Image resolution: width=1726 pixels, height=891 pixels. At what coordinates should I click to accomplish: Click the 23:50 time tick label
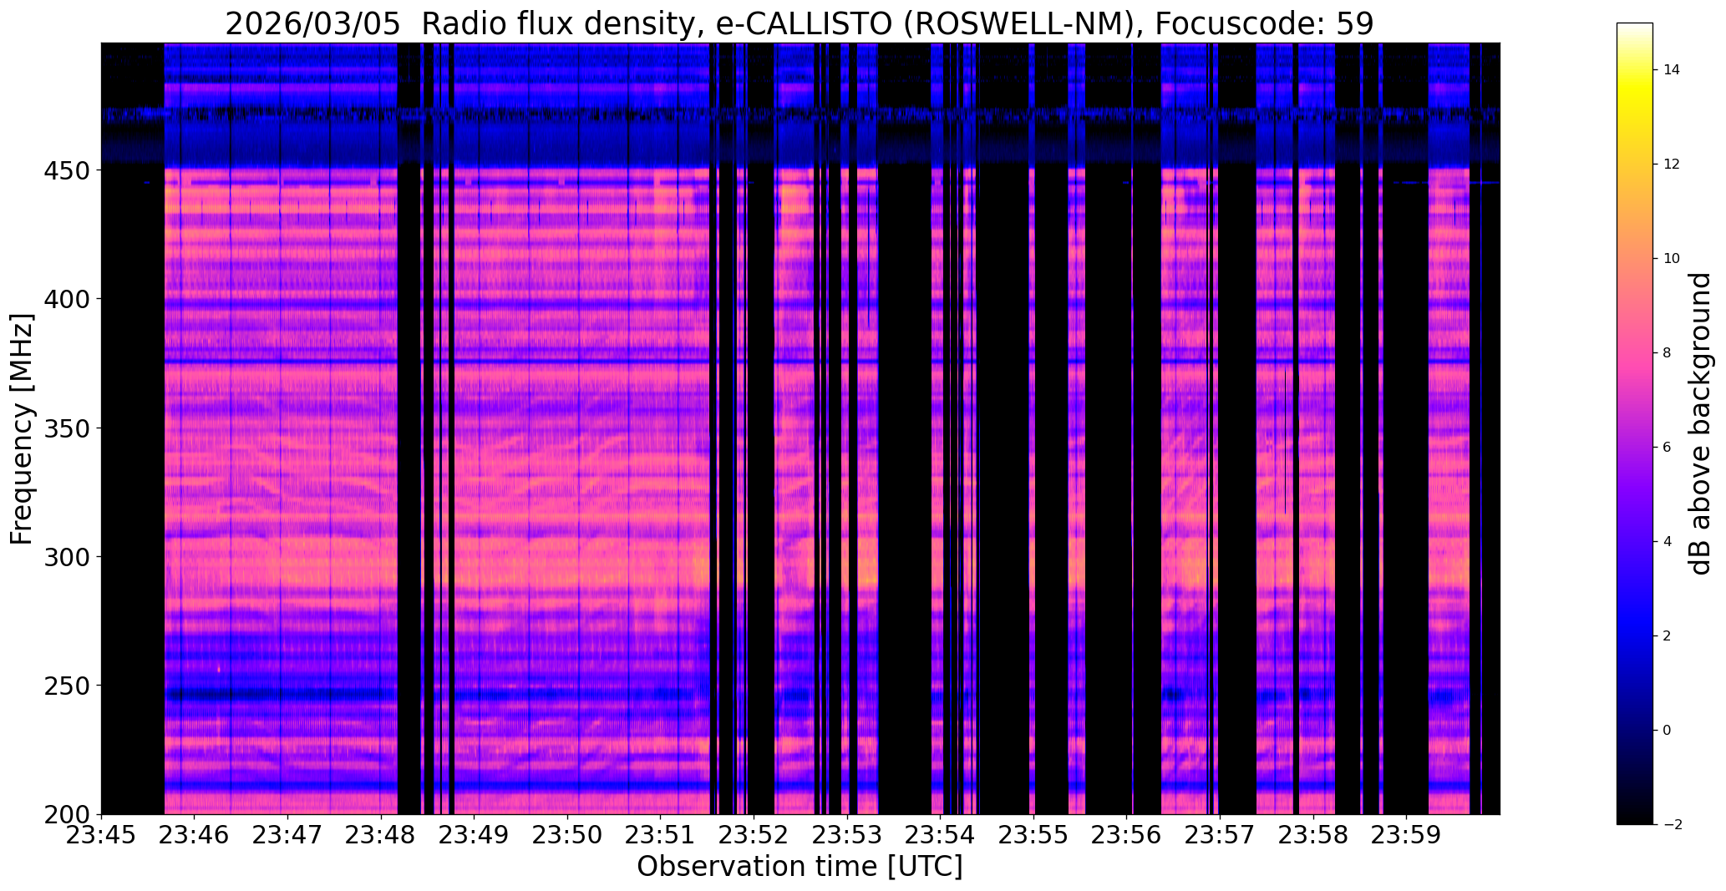(x=568, y=836)
